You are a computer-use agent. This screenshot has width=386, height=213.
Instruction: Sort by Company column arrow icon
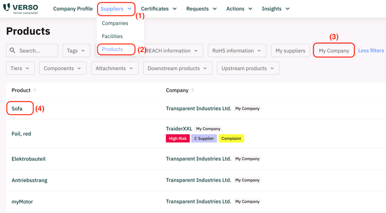(193, 90)
